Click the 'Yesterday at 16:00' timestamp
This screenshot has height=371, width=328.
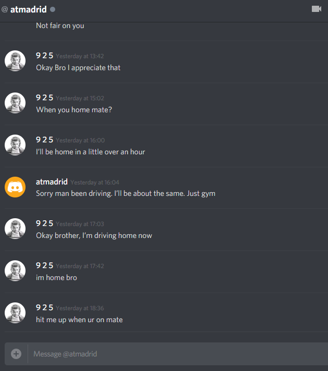coord(80,140)
